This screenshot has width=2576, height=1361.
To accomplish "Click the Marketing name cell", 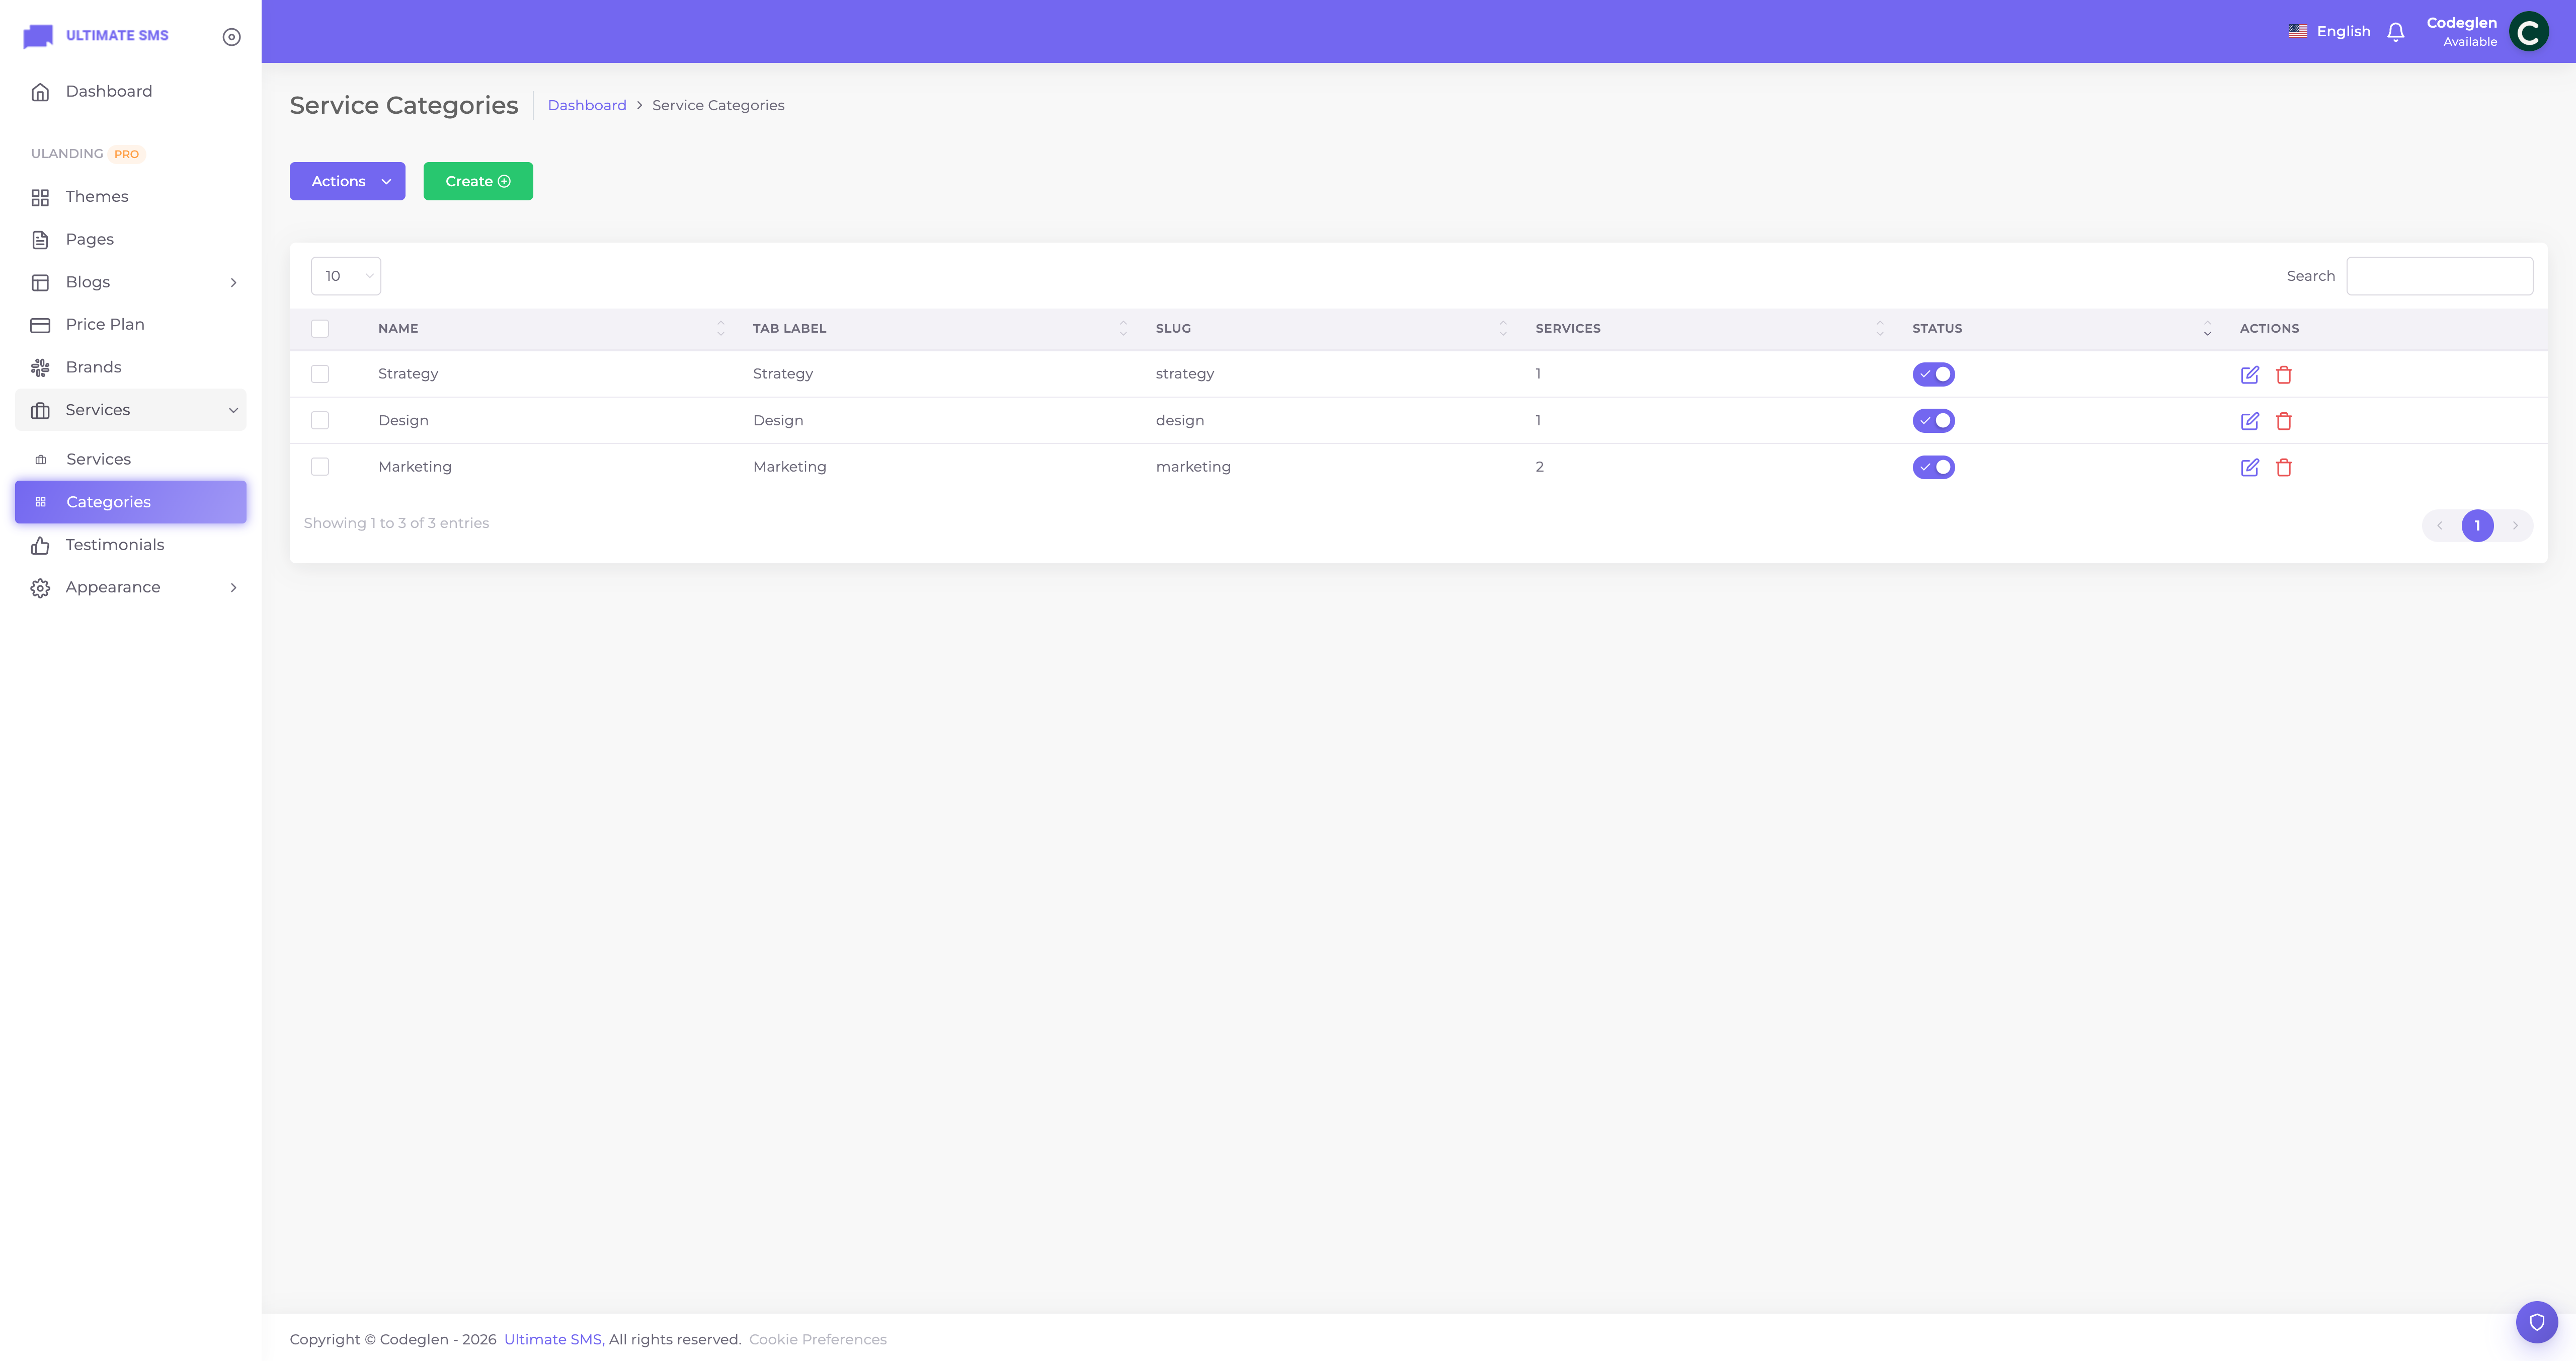I will pyautogui.click(x=415, y=468).
